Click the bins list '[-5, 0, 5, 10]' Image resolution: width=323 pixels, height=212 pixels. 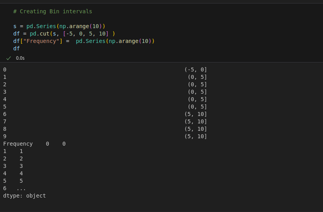click(x=86, y=34)
